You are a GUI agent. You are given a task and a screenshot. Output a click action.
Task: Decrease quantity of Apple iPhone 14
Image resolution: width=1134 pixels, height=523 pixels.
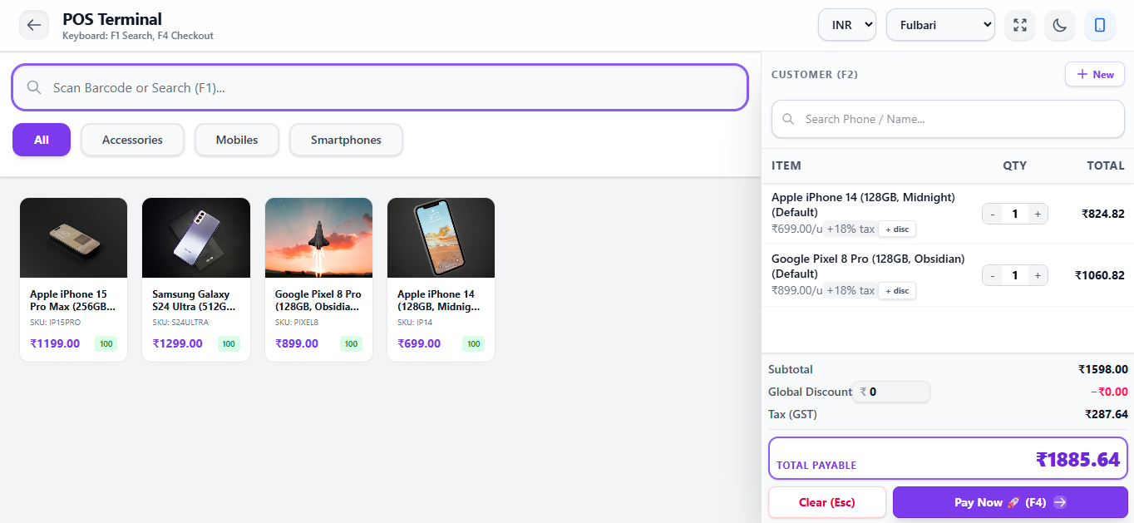(991, 214)
